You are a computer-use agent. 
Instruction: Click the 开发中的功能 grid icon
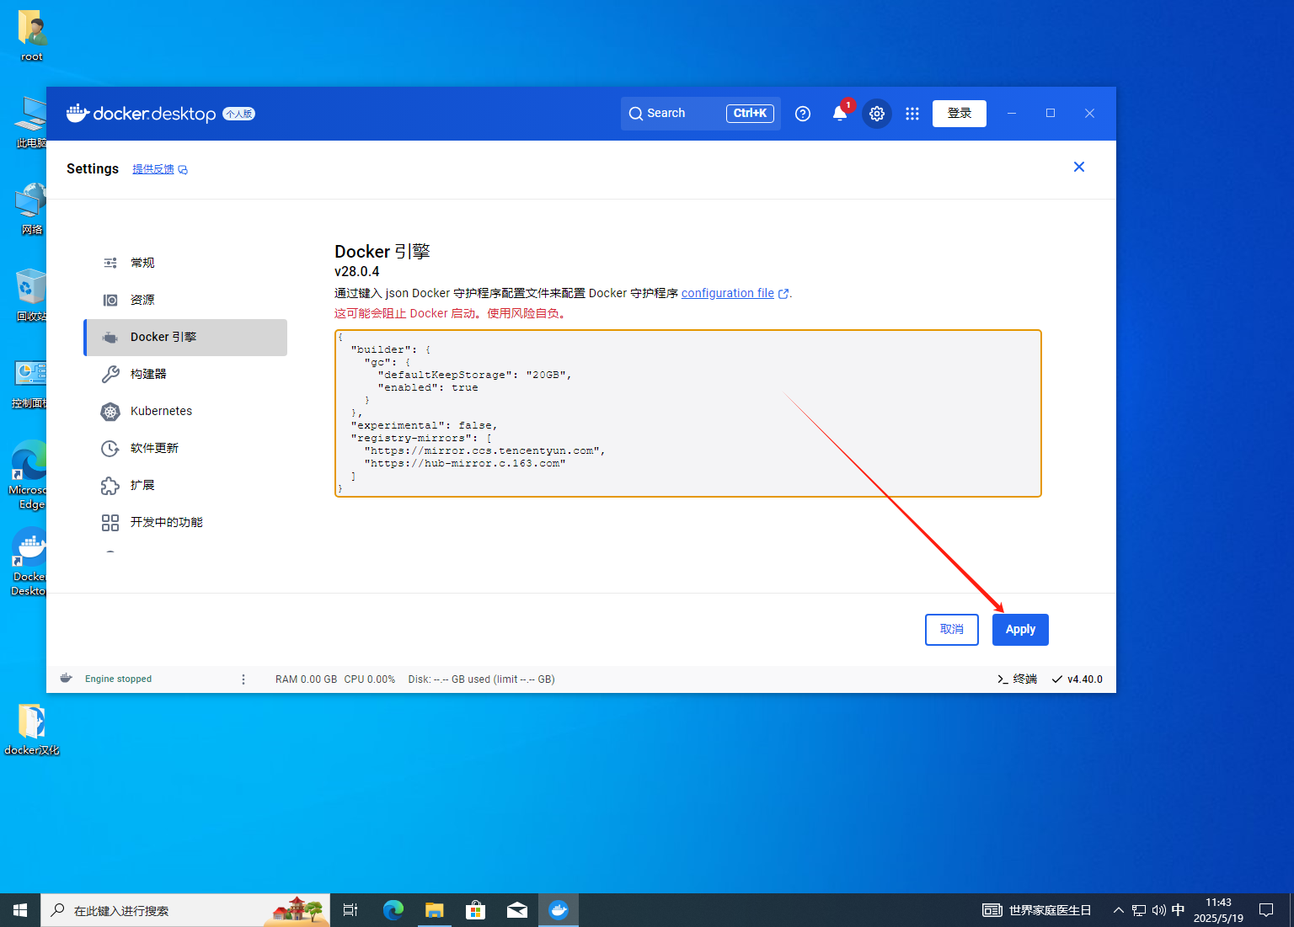[110, 523]
